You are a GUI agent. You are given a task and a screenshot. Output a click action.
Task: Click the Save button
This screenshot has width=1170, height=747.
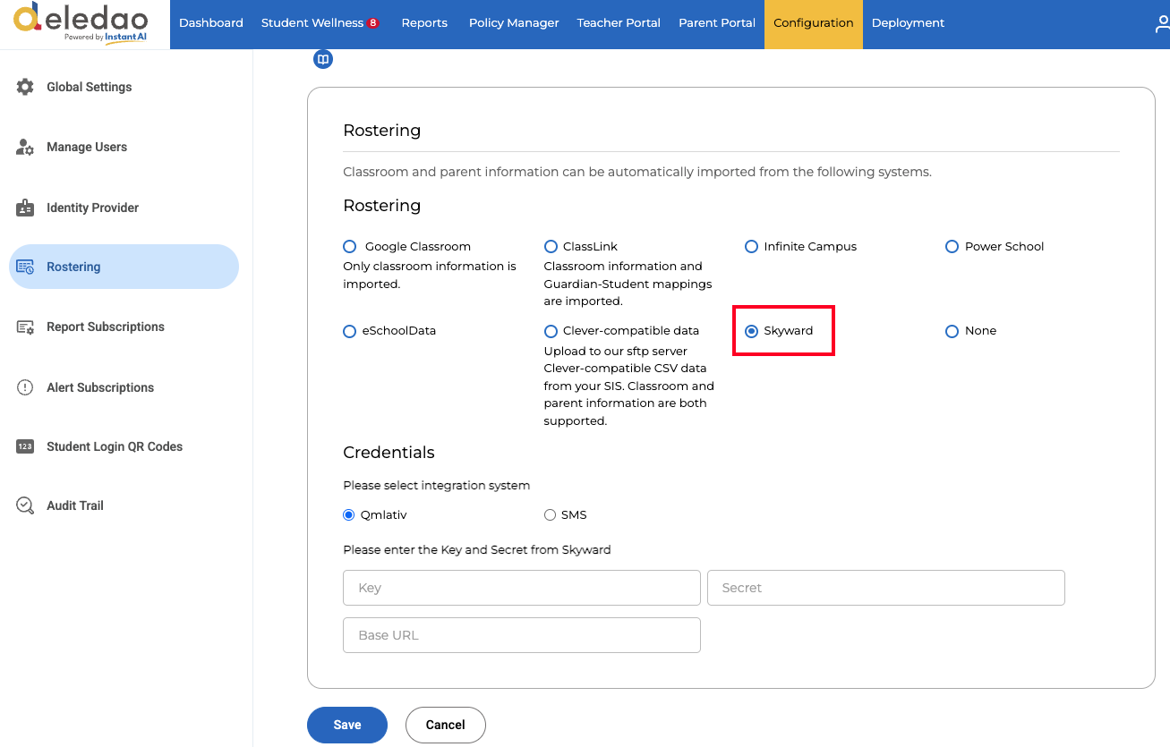pyautogui.click(x=347, y=725)
